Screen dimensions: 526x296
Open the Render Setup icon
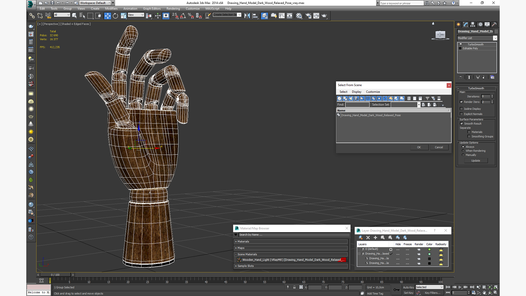(x=308, y=16)
